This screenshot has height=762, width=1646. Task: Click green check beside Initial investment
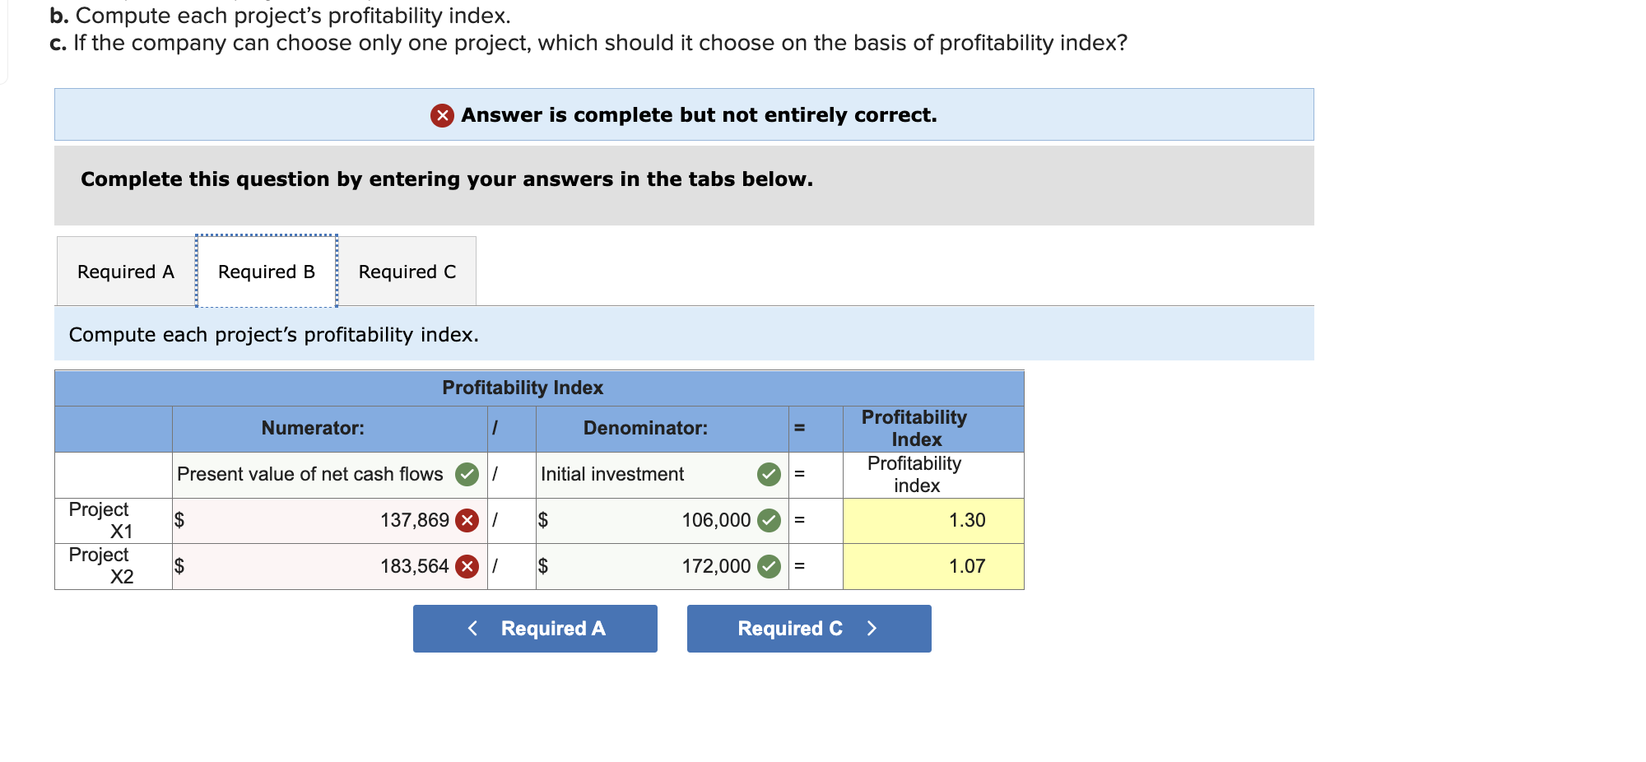pyautogui.click(x=769, y=474)
